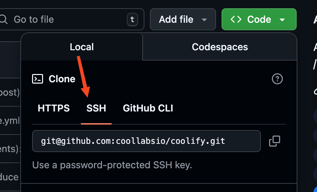Choose the GitHub CLI clone option

148,108
